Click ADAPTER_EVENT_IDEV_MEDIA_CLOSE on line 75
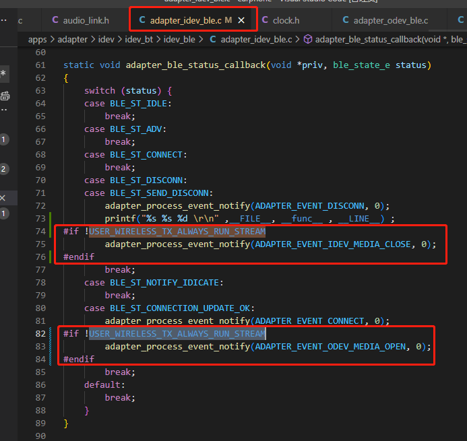467x441 pixels. [333, 244]
